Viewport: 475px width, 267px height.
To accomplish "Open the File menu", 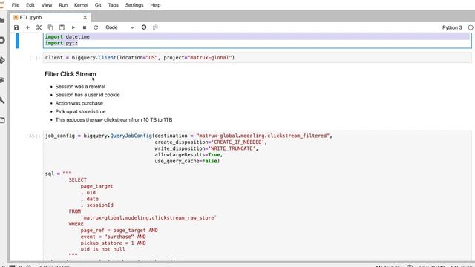I will tap(16, 5).
